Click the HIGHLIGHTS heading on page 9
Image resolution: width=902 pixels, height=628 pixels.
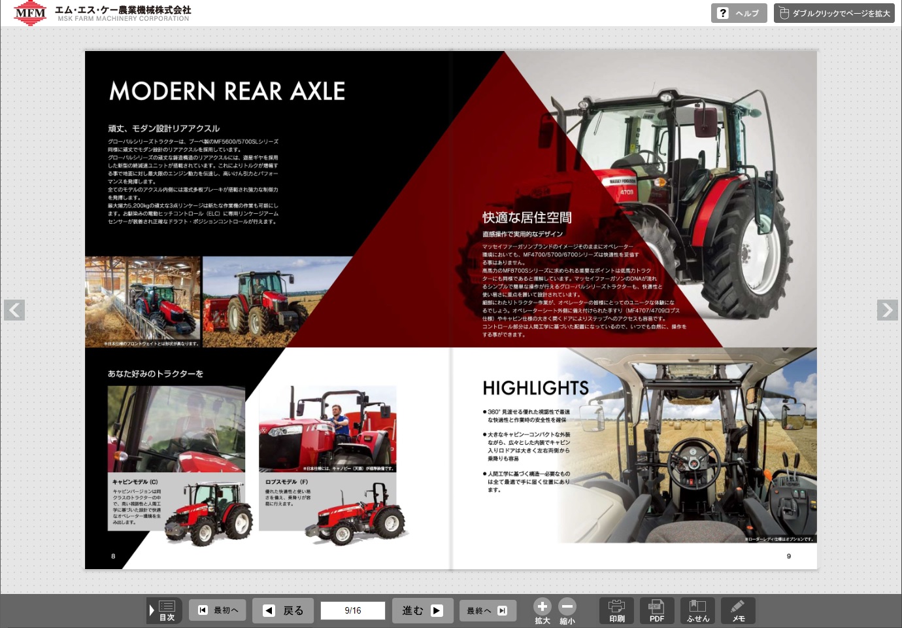click(535, 388)
